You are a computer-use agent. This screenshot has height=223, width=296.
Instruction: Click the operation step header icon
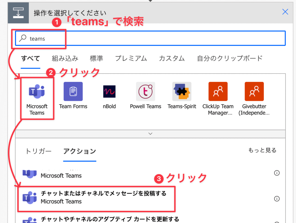click(x=18, y=13)
